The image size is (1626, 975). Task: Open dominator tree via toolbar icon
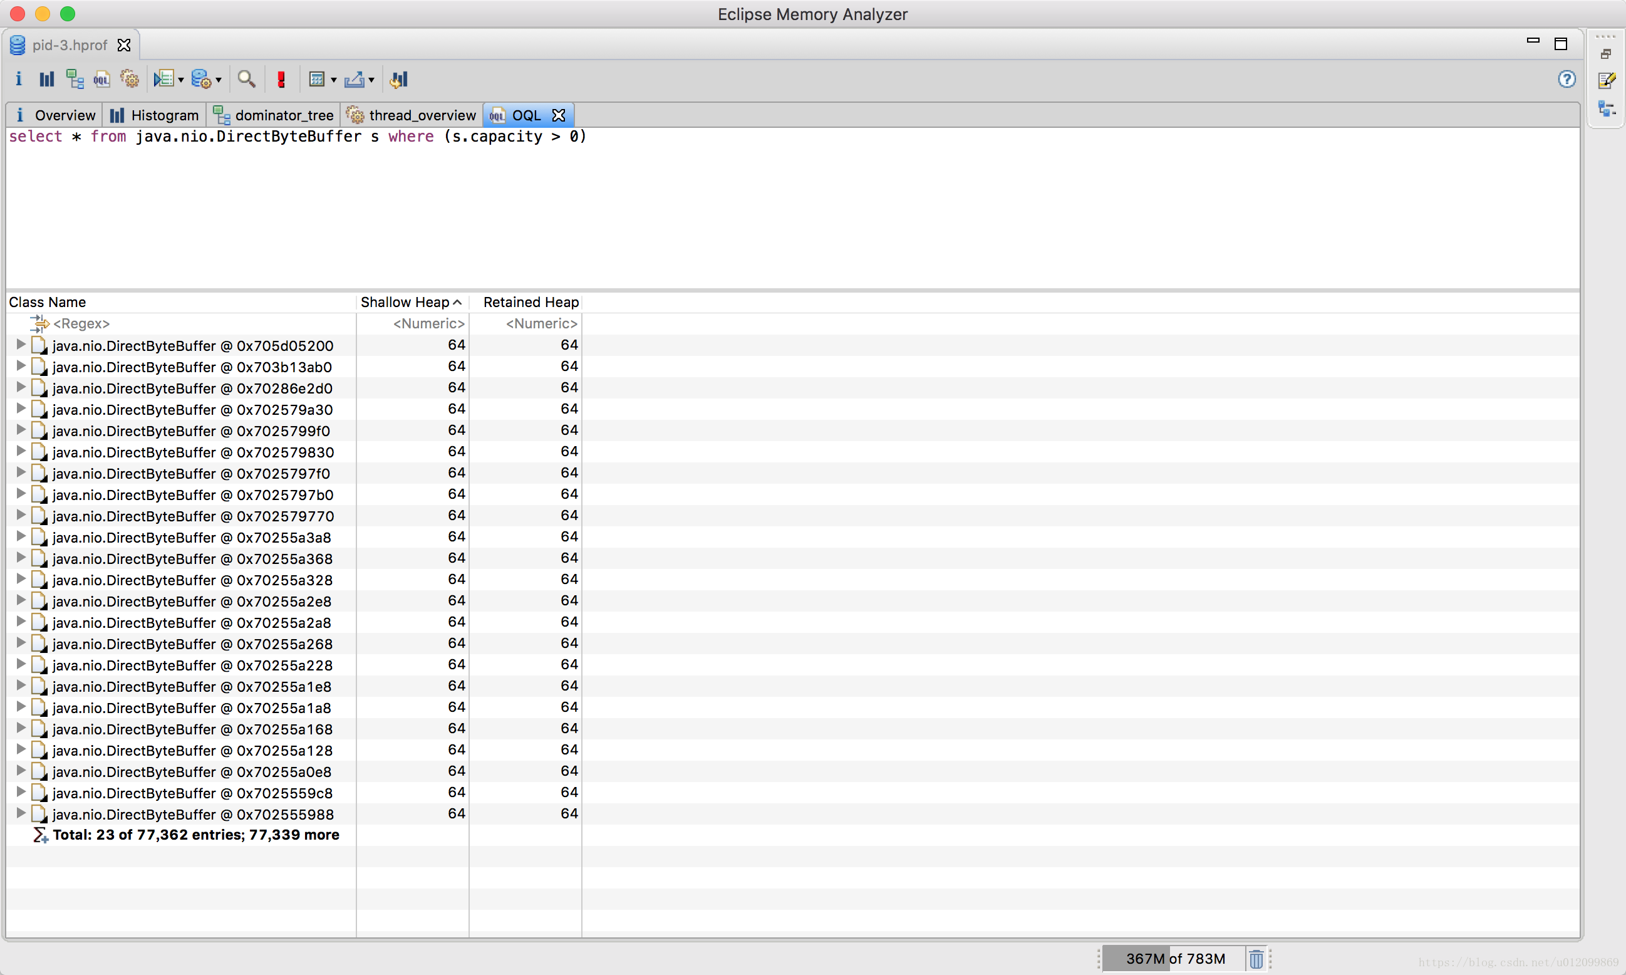click(x=74, y=80)
